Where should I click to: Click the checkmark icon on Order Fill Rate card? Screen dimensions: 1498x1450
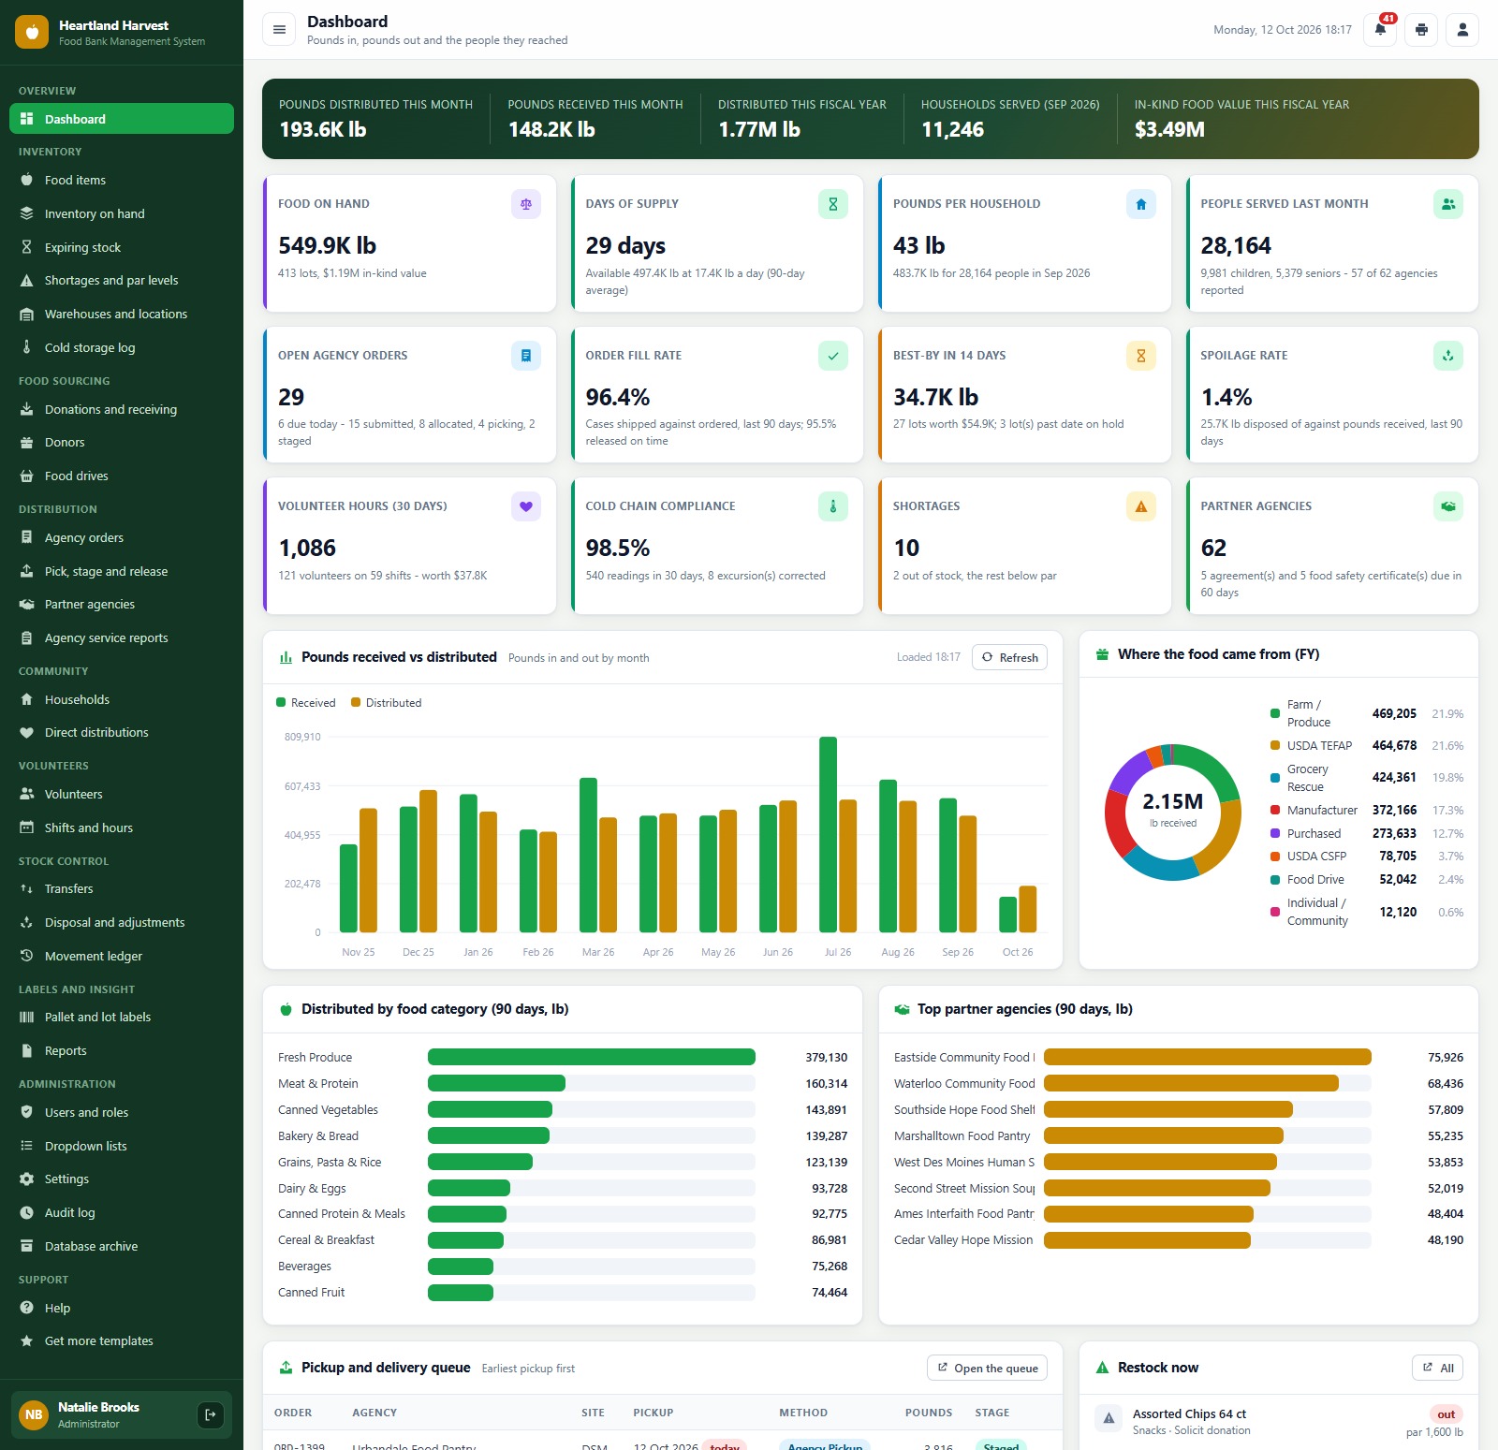pyautogui.click(x=833, y=356)
